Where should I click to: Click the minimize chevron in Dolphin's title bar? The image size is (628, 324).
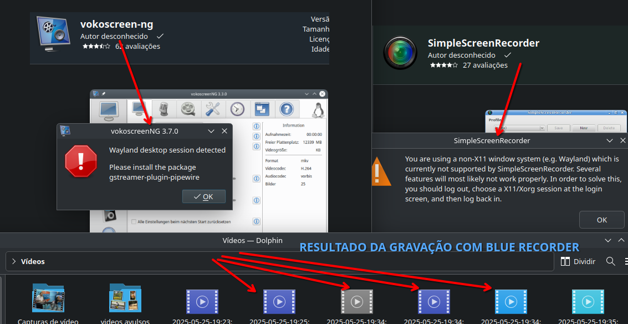[608, 241]
